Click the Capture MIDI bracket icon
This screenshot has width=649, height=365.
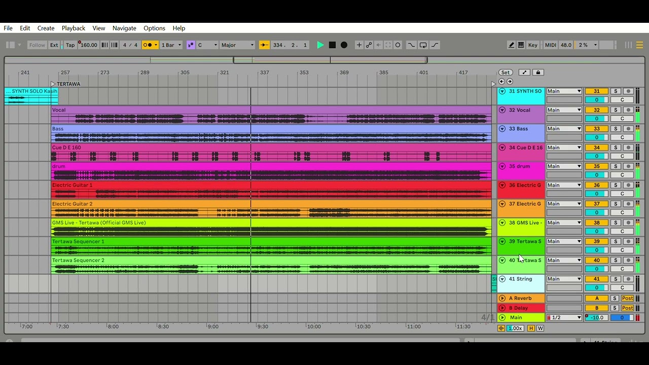[x=388, y=45]
